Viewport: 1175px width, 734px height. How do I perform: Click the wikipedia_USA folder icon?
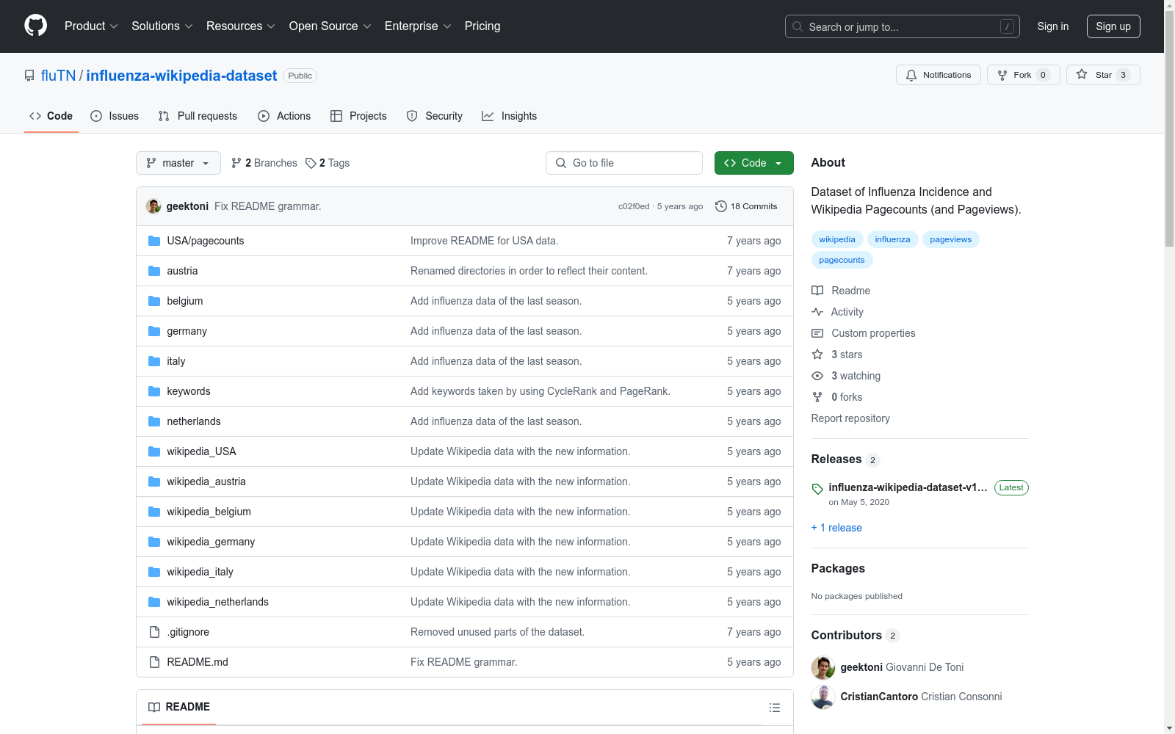click(x=154, y=451)
